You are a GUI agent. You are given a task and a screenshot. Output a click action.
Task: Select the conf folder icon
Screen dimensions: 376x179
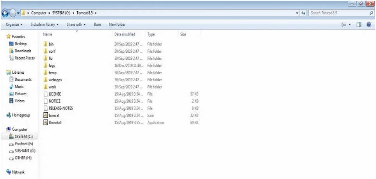coord(45,51)
